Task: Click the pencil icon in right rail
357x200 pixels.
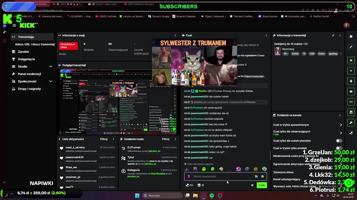Action: coord(351,47)
